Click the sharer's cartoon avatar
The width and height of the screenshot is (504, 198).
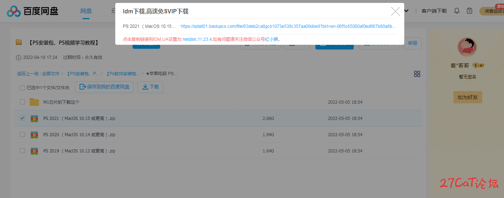coord(467,47)
